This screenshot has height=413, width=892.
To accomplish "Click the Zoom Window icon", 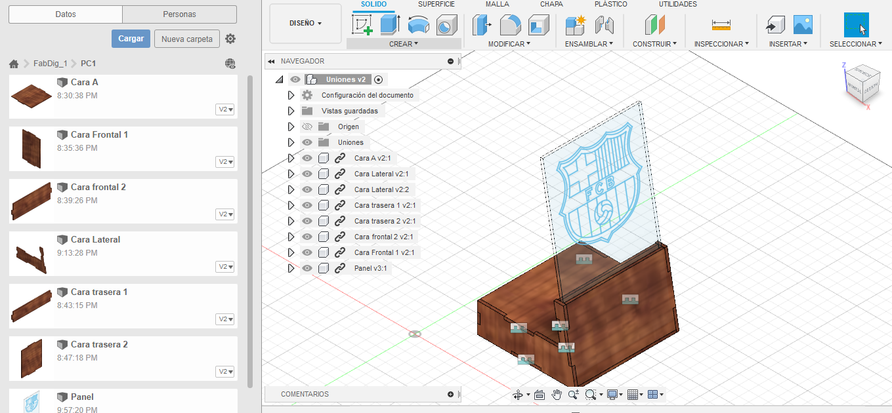I will (x=590, y=395).
